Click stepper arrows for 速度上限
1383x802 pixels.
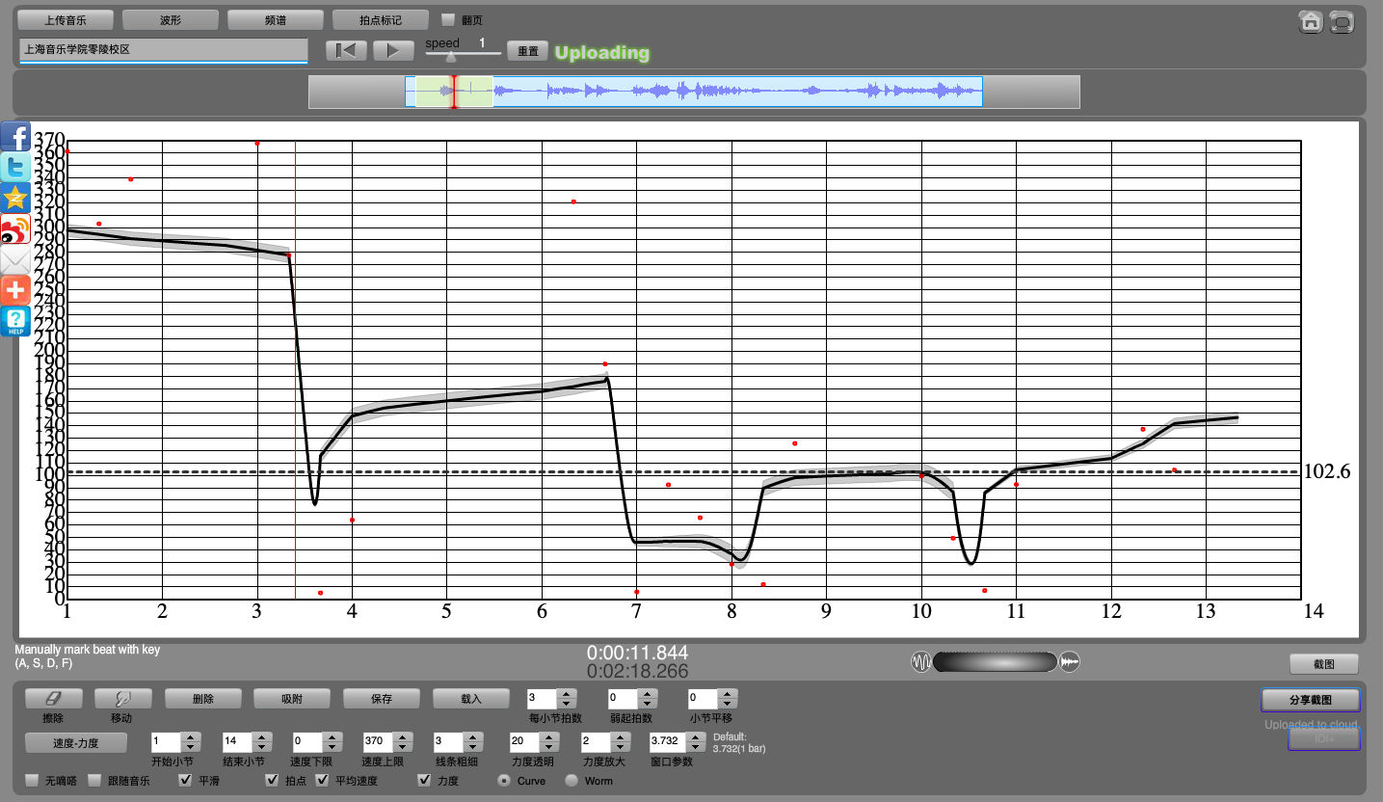[402, 741]
